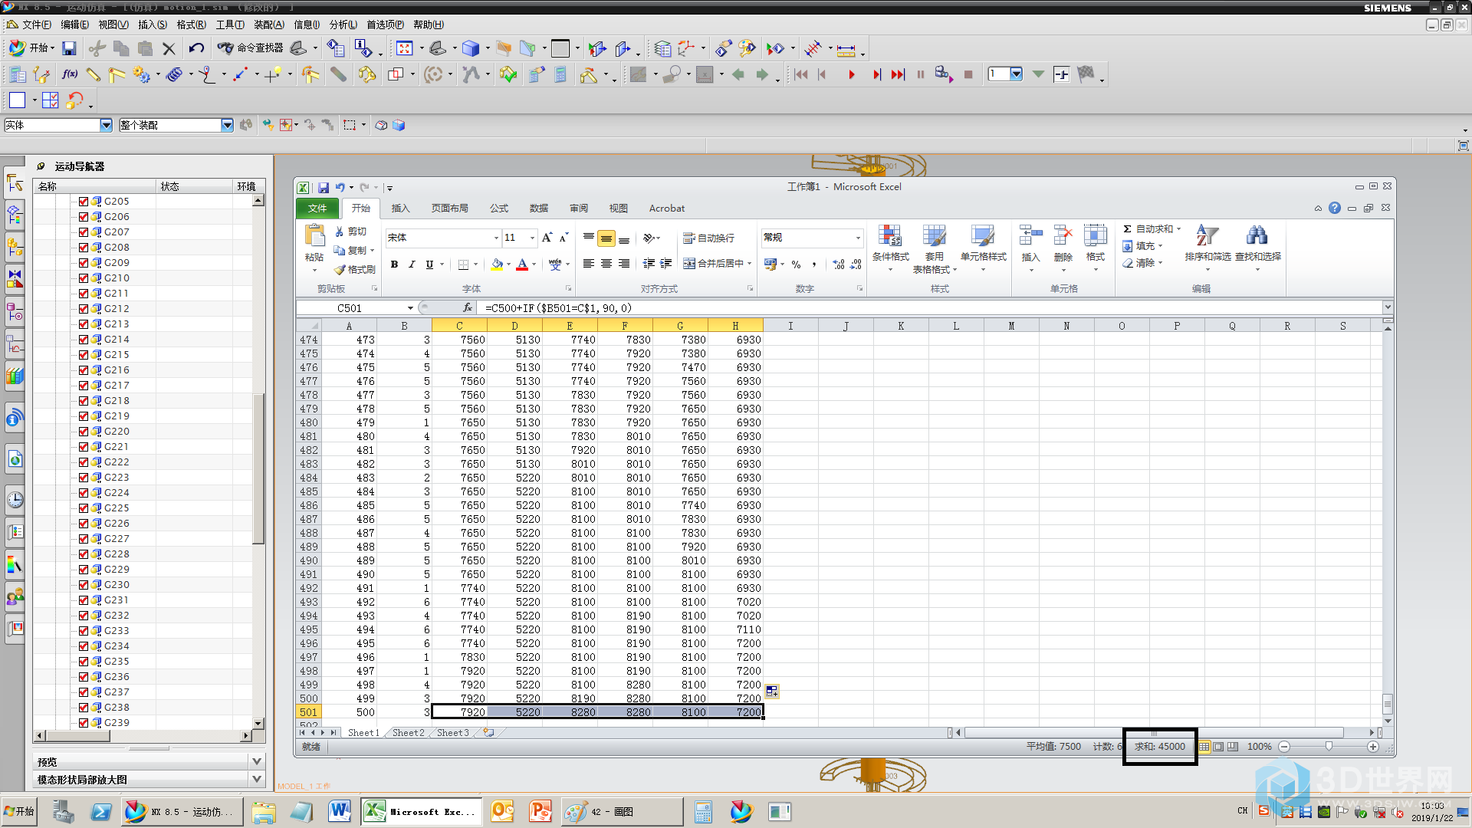Click Excel help question mark icon

tap(1335, 208)
